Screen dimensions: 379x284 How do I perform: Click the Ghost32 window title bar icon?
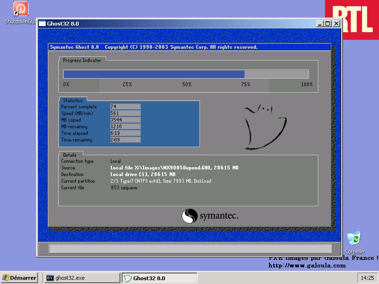pyautogui.click(x=42, y=23)
